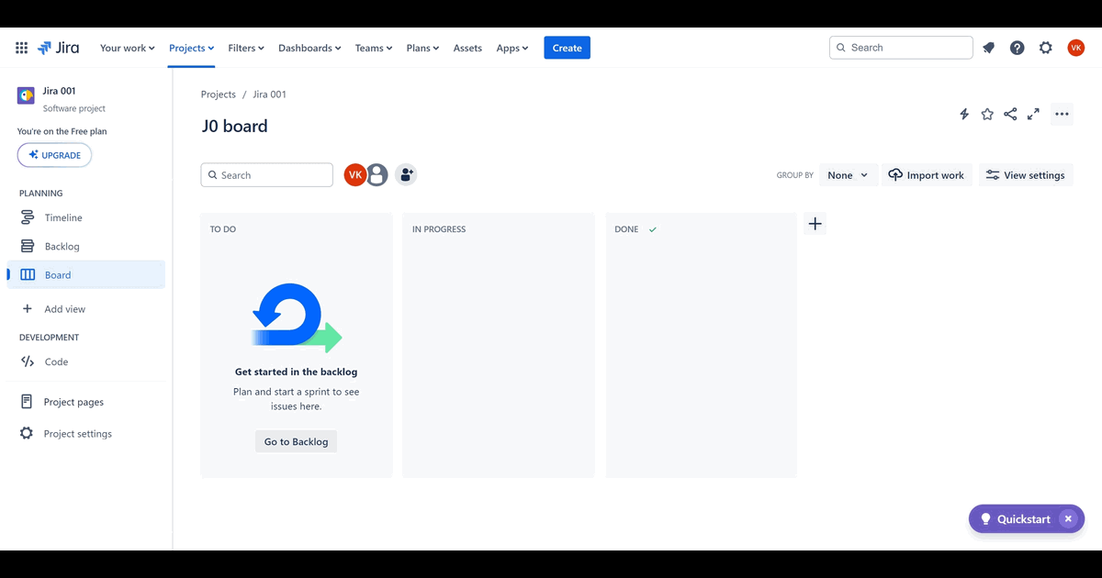Close the Quickstart panel button
This screenshot has height=578, width=1102.
pos(1068,518)
